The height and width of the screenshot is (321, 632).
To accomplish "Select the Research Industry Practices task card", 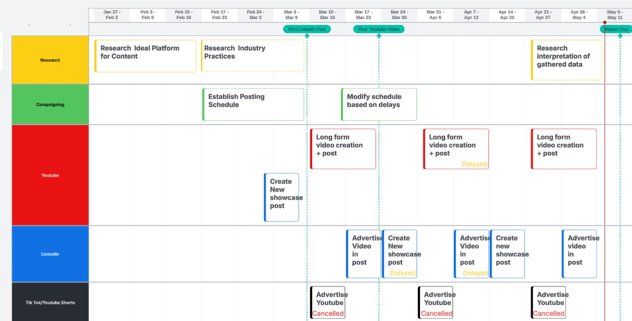I will [253, 56].
